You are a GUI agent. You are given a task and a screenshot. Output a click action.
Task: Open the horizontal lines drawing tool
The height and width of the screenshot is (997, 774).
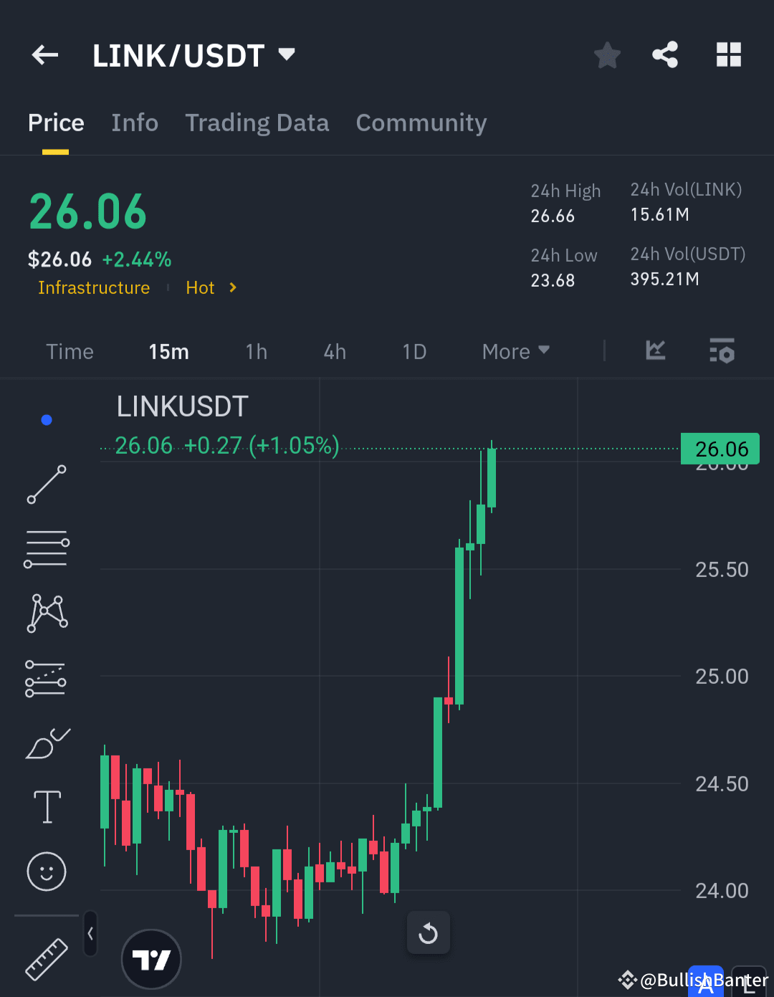coord(46,548)
